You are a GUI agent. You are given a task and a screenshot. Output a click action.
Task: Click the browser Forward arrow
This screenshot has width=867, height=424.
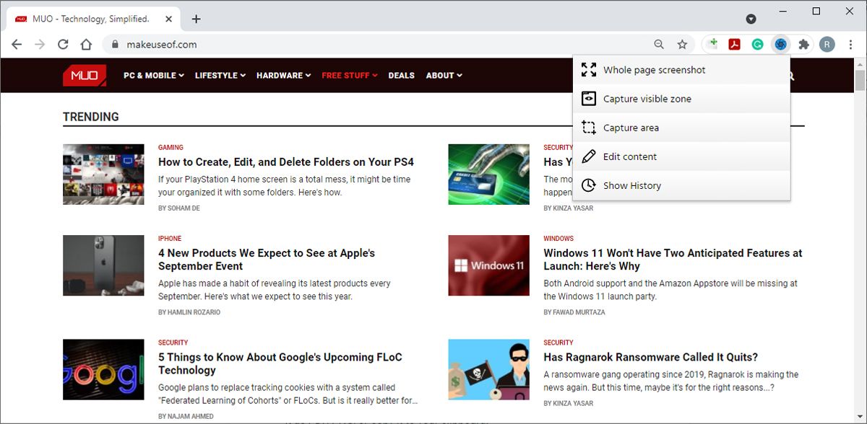[x=40, y=45]
